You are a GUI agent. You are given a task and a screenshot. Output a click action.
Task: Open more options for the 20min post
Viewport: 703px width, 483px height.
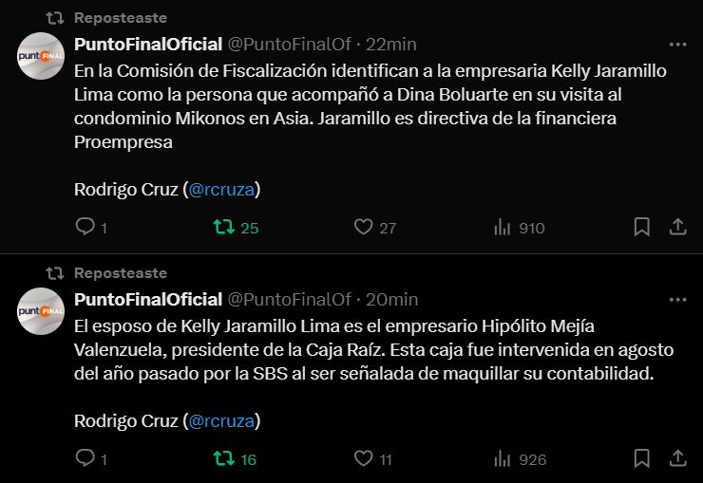pyautogui.click(x=677, y=300)
